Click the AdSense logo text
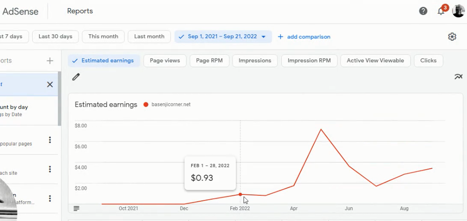Viewport: 467px width, 221px height. (x=20, y=11)
